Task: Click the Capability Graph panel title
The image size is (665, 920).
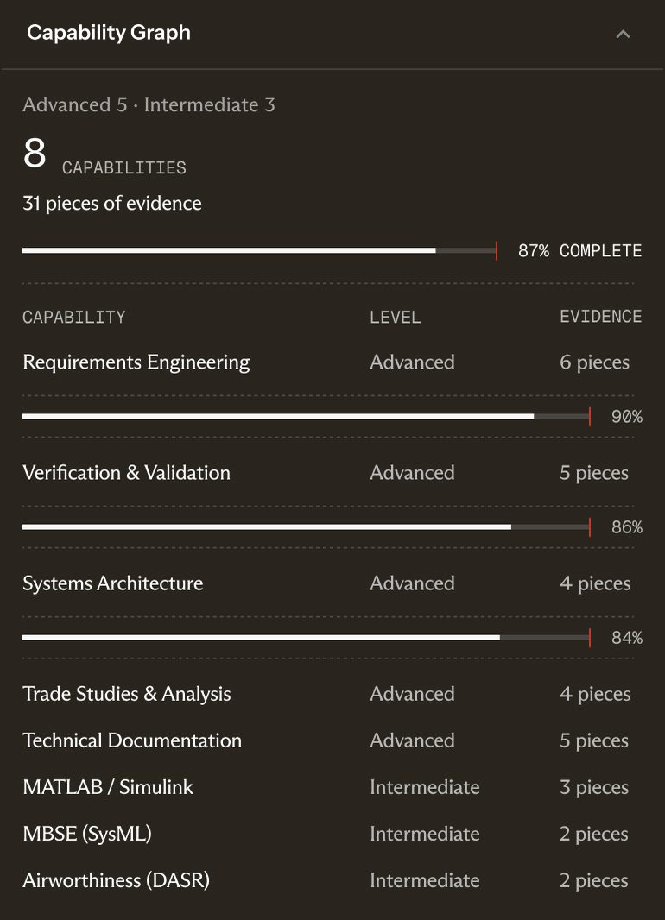Action: coord(109,33)
